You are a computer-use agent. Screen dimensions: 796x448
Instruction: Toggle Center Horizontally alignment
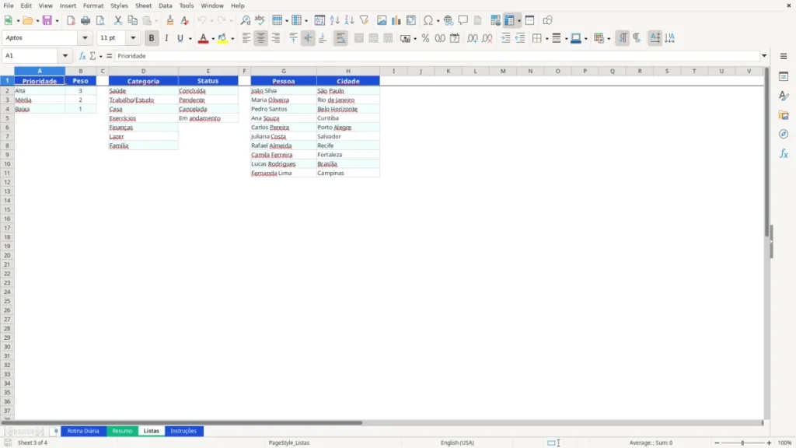click(261, 38)
